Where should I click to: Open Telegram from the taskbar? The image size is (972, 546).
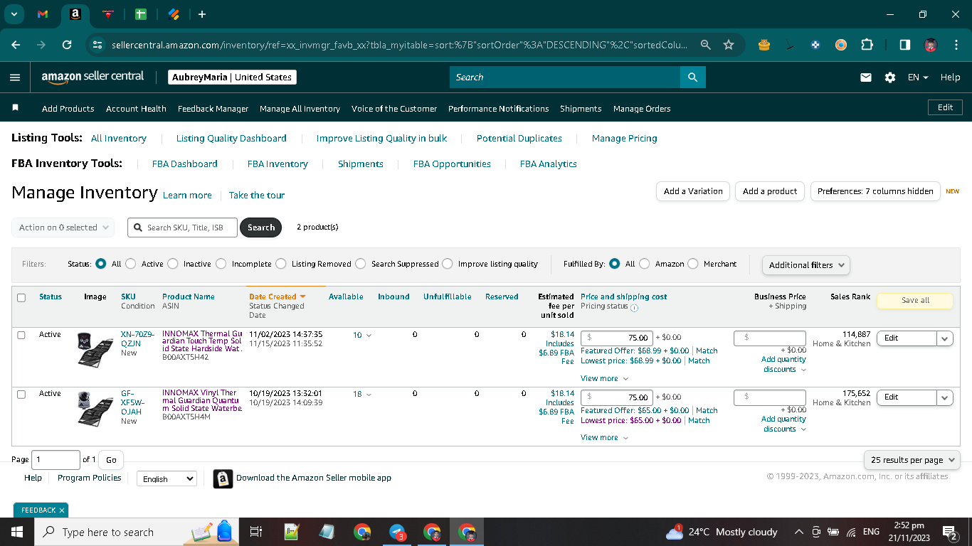click(397, 532)
